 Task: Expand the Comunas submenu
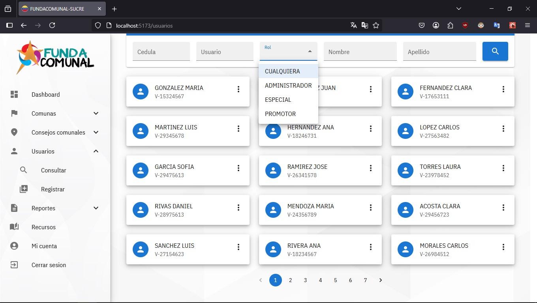click(x=96, y=113)
